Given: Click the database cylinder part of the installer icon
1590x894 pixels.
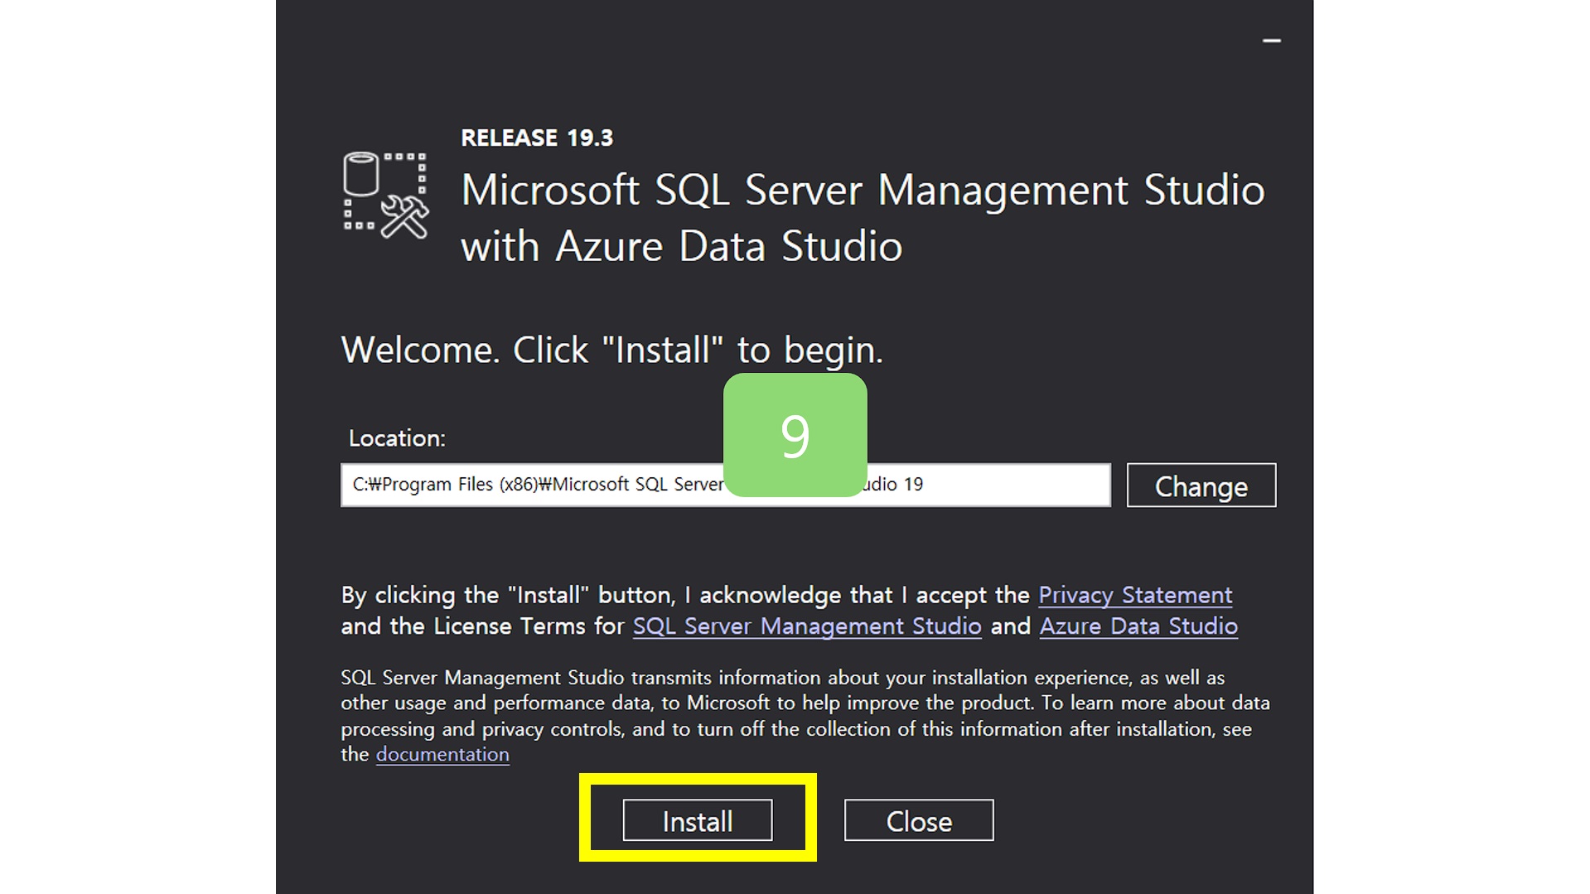Looking at the screenshot, I should [362, 174].
